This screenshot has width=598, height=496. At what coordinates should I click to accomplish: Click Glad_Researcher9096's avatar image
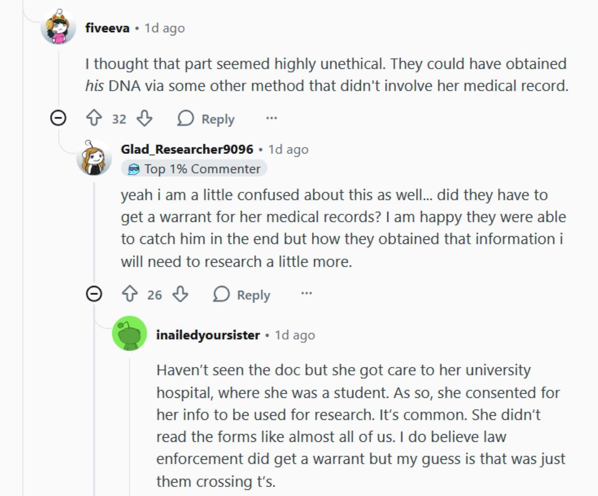tap(94, 158)
